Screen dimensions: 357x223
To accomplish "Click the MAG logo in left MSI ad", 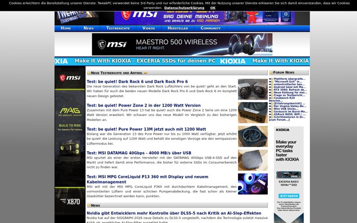I will pyautogui.click(x=70, y=111).
